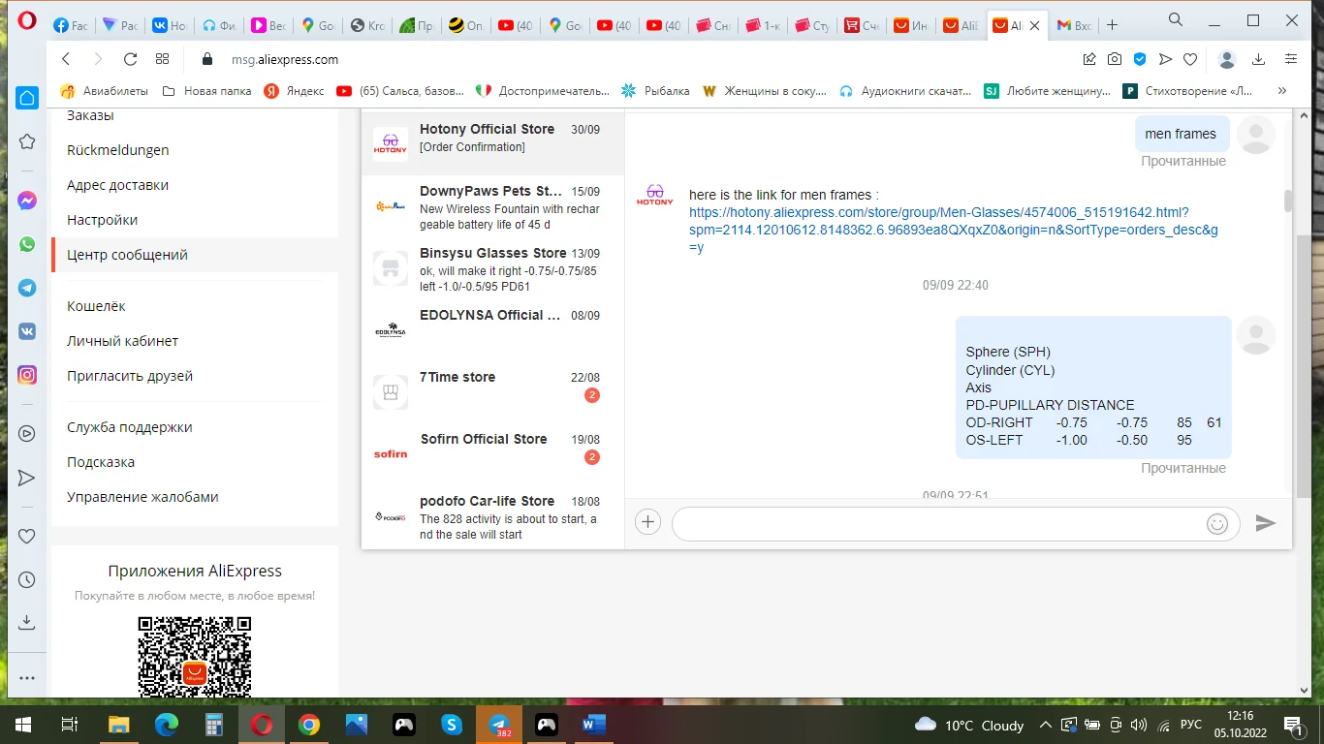Take a snapshot with the camera icon
1324x744 pixels.
coord(1115,59)
